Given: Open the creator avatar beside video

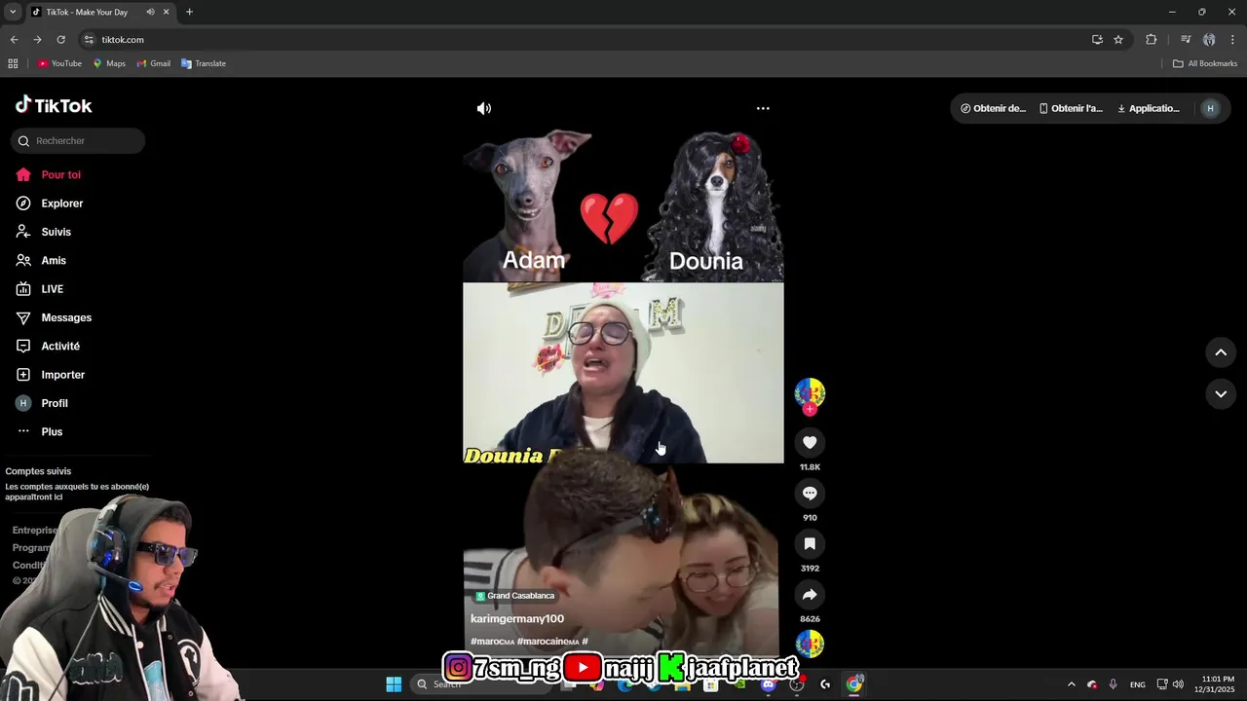Looking at the screenshot, I should (x=810, y=392).
